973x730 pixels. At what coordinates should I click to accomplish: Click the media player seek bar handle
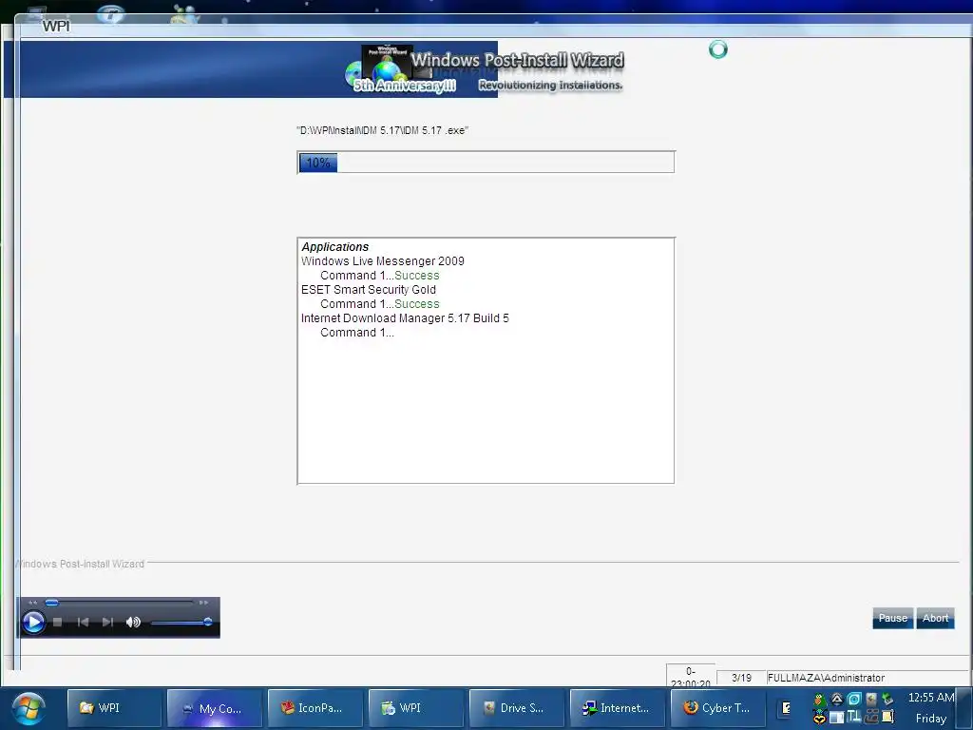pyautogui.click(x=52, y=602)
